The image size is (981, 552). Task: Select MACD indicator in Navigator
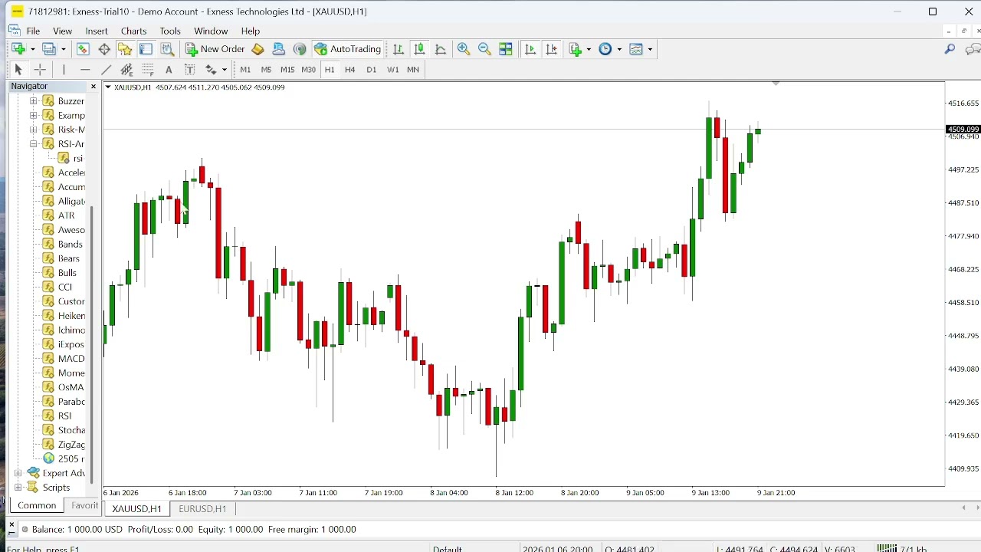click(71, 359)
